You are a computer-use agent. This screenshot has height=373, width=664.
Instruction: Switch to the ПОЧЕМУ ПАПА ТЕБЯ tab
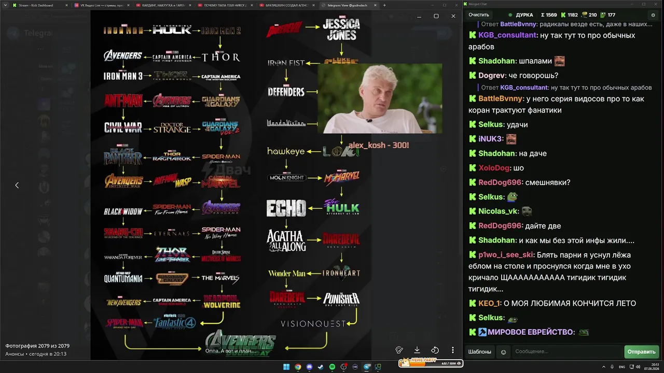point(225,5)
